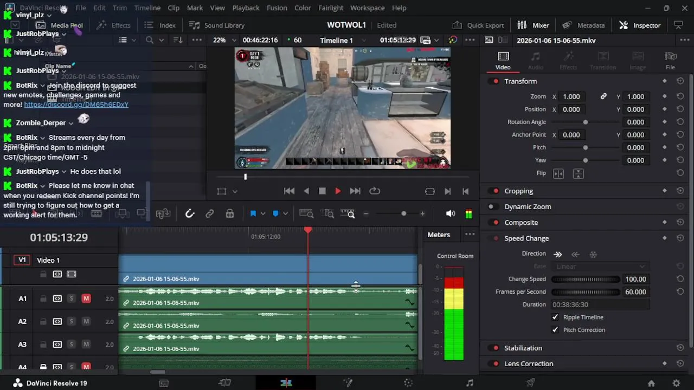Open the Workspace menu
694x390 pixels.
(x=367, y=8)
